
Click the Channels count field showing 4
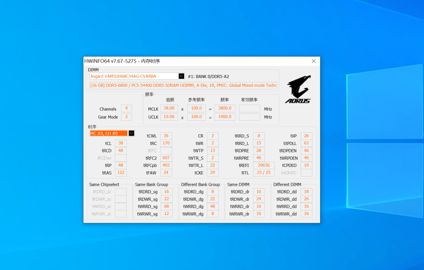click(126, 108)
